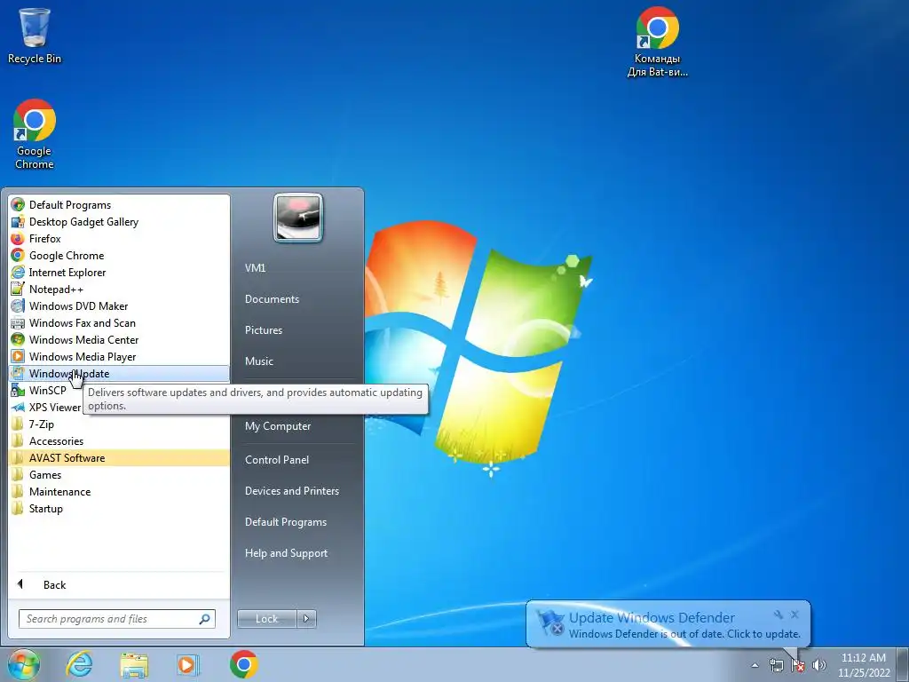Open the Action Center flag icon
Screen dimensions: 909x682
[x=798, y=665]
